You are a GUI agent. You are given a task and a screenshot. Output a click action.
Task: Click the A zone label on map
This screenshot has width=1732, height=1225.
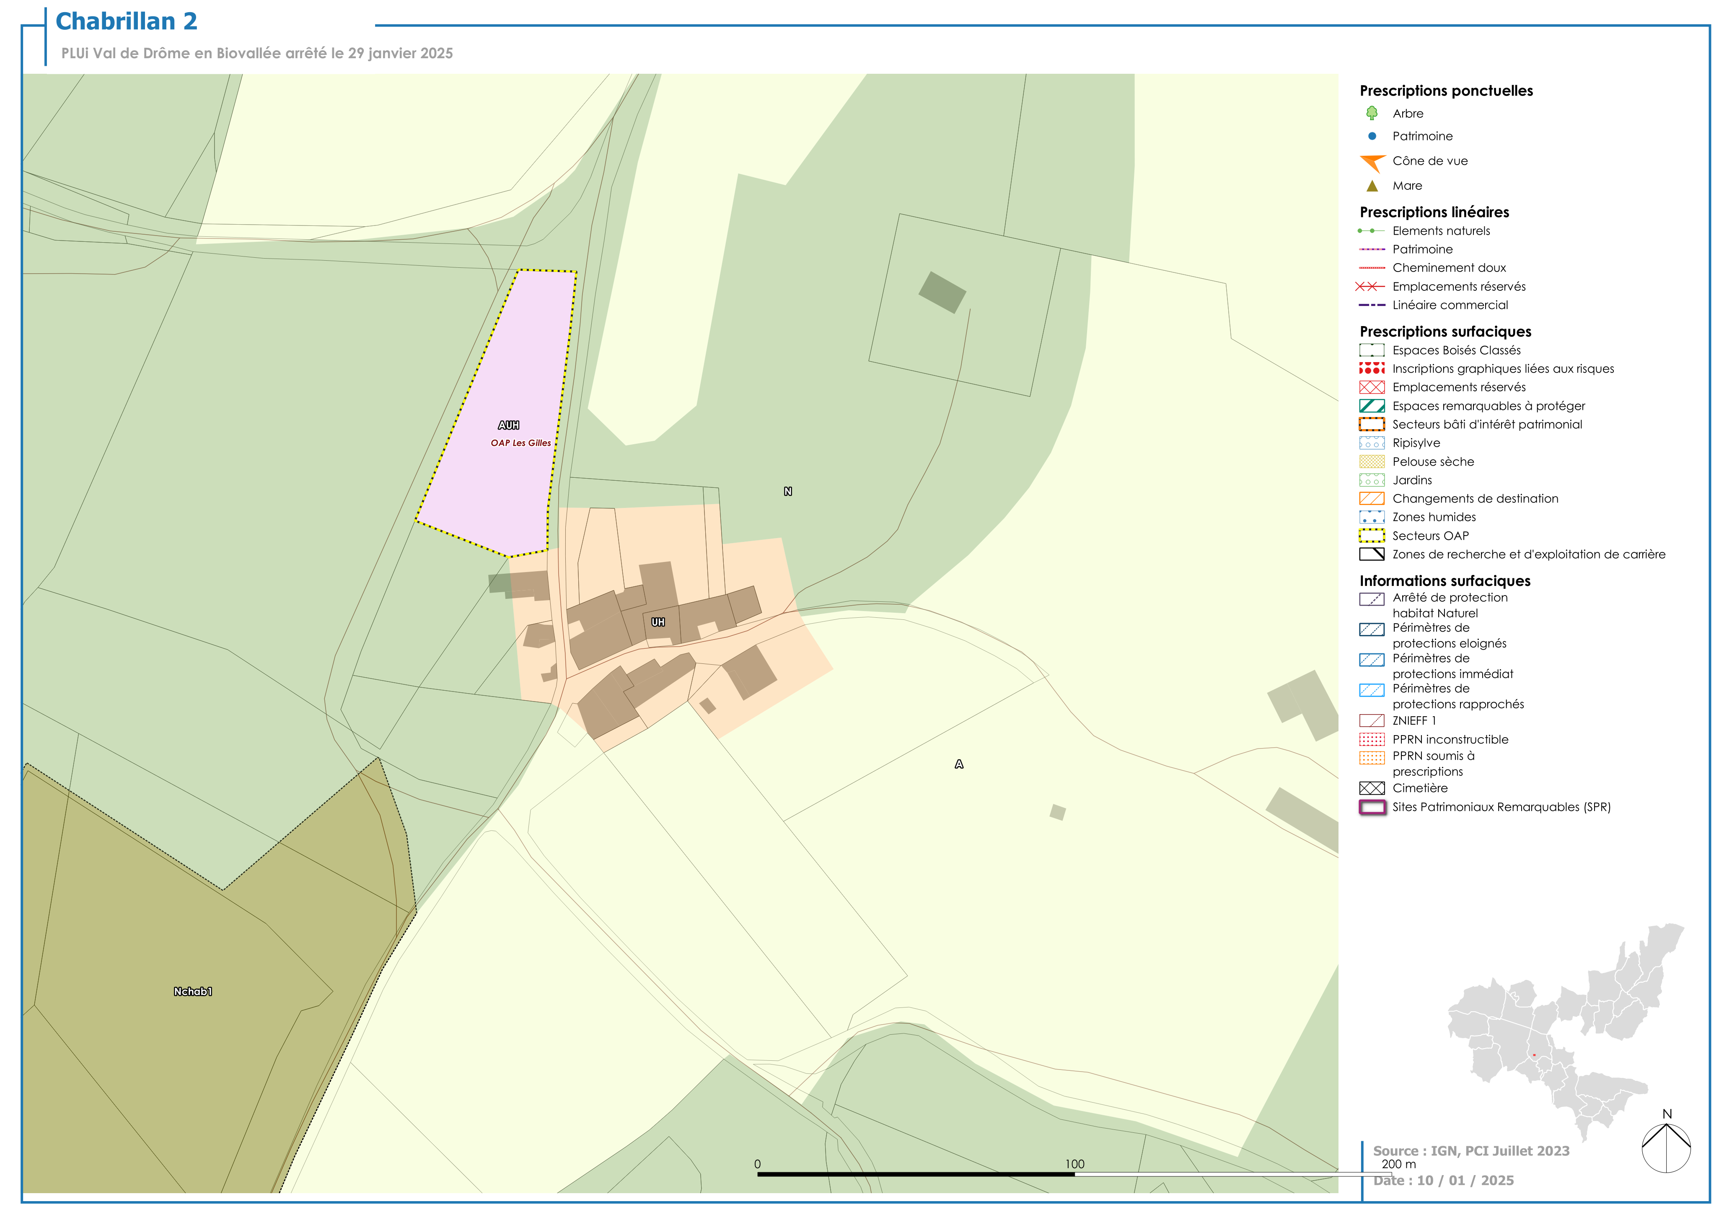click(x=959, y=764)
